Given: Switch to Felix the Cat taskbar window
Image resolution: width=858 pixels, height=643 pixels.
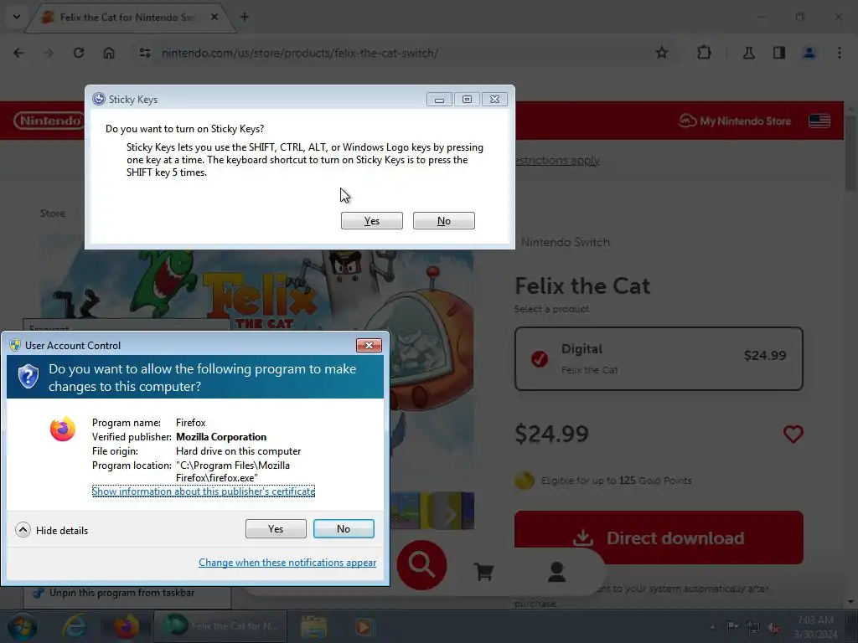Looking at the screenshot, I should click(220, 626).
